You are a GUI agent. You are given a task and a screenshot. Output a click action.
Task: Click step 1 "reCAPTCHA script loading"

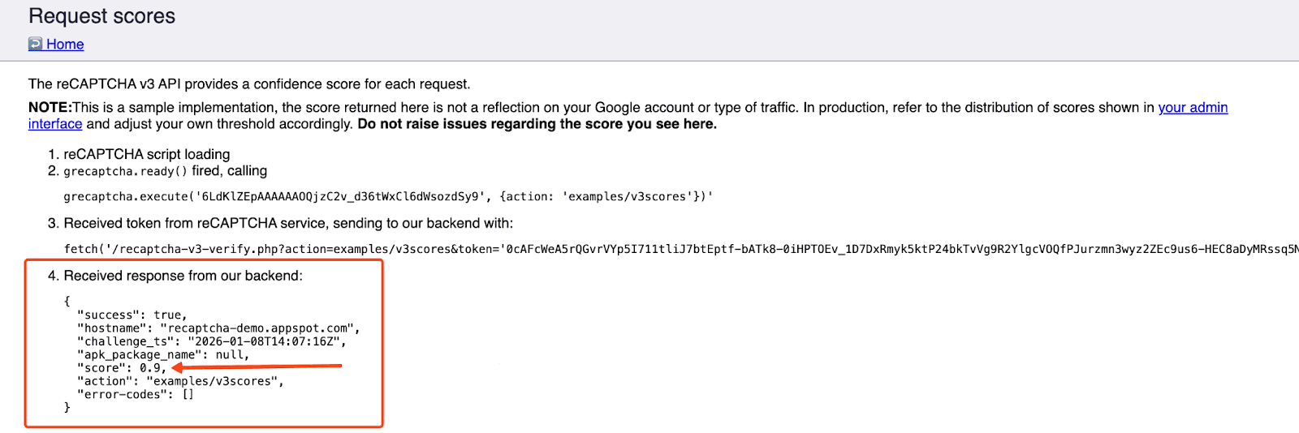coord(146,154)
